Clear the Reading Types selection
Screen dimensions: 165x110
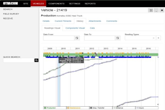tap(153, 38)
